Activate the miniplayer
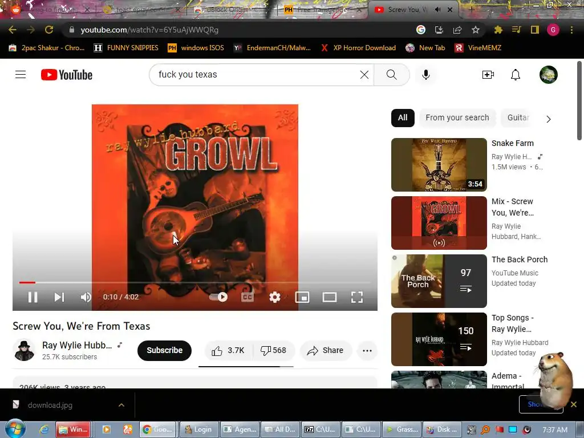 pos(302,297)
